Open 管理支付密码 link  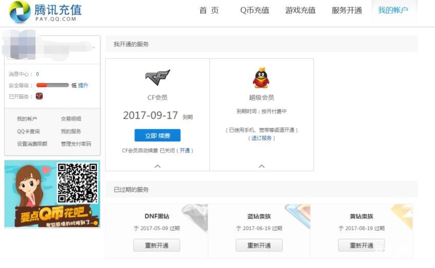(x=76, y=144)
